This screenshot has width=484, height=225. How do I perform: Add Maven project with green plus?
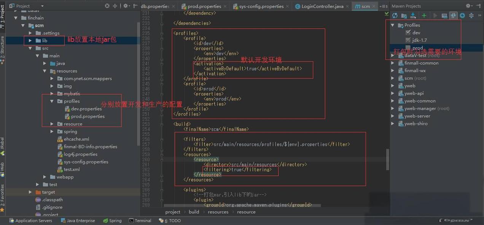click(424, 16)
